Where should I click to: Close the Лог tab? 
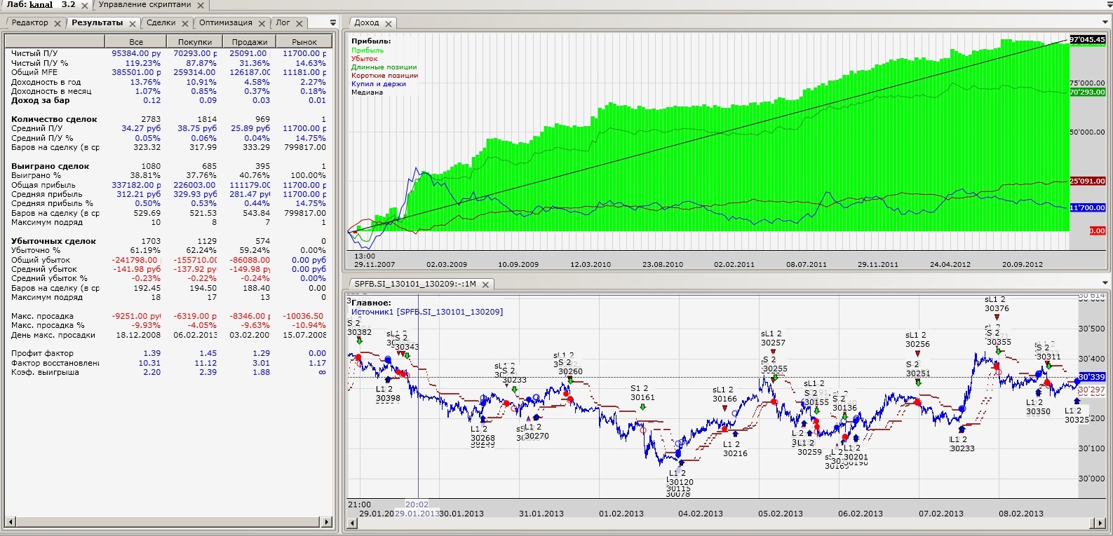pyautogui.click(x=299, y=23)
